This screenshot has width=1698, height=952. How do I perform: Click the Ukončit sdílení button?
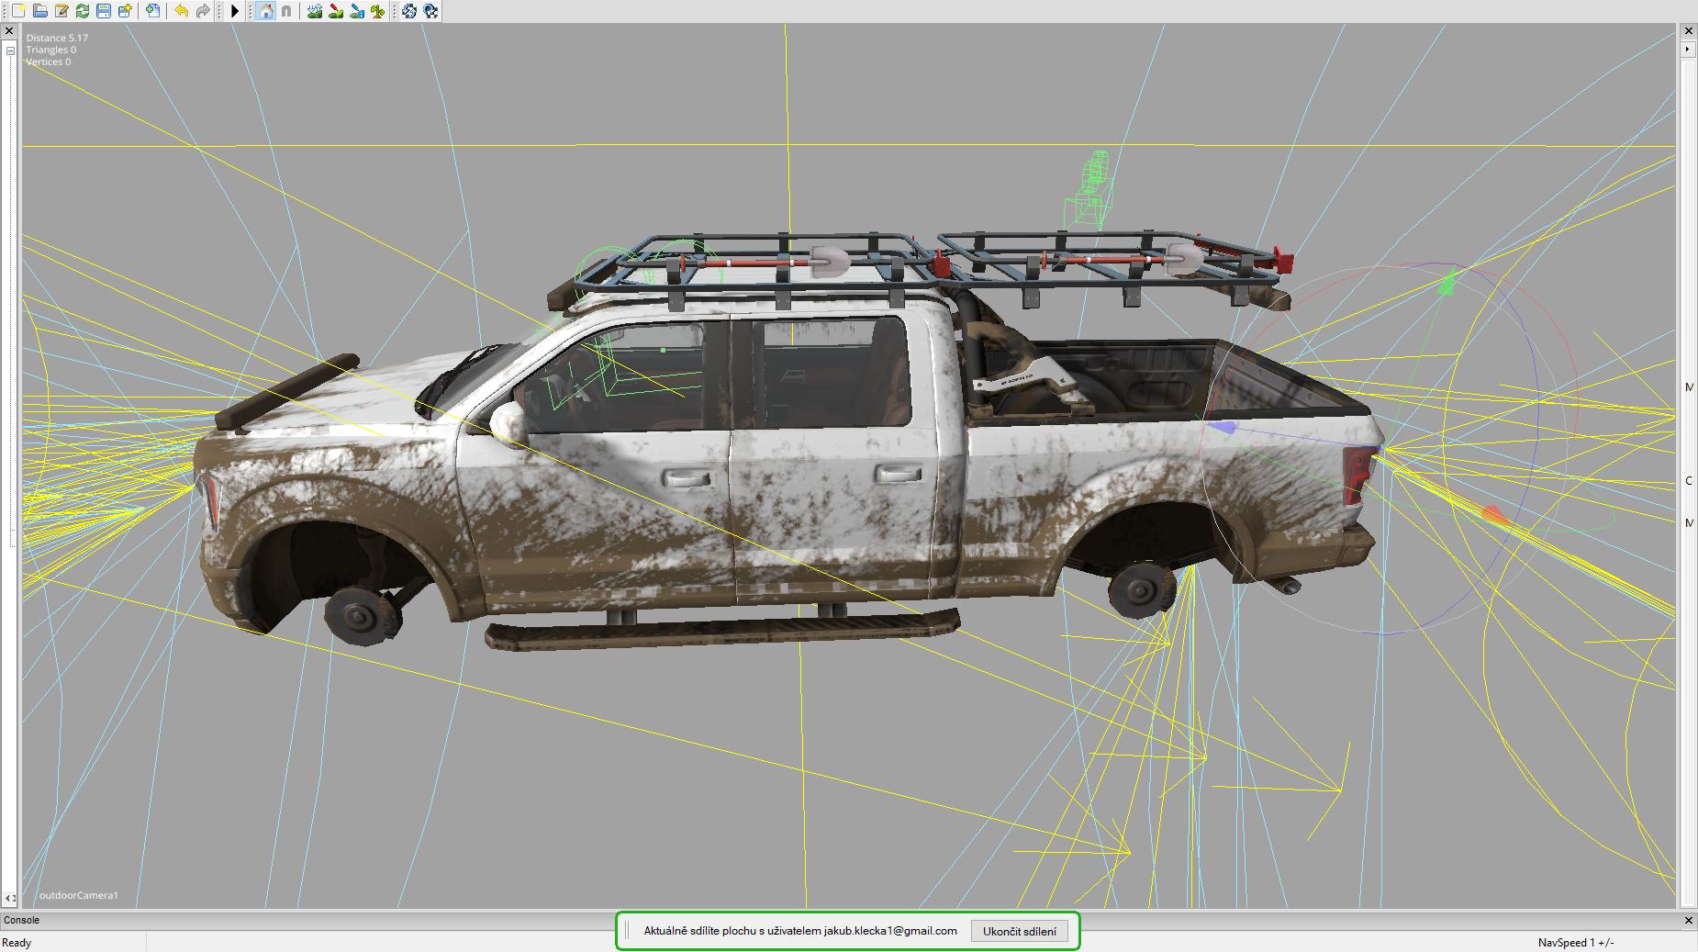click(x=1019, y=931)
